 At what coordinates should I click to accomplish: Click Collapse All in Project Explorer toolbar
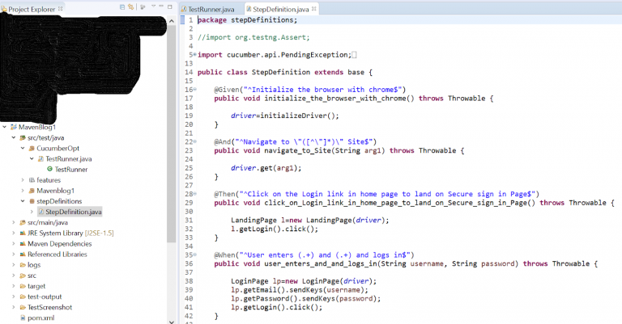click(122, 7)
